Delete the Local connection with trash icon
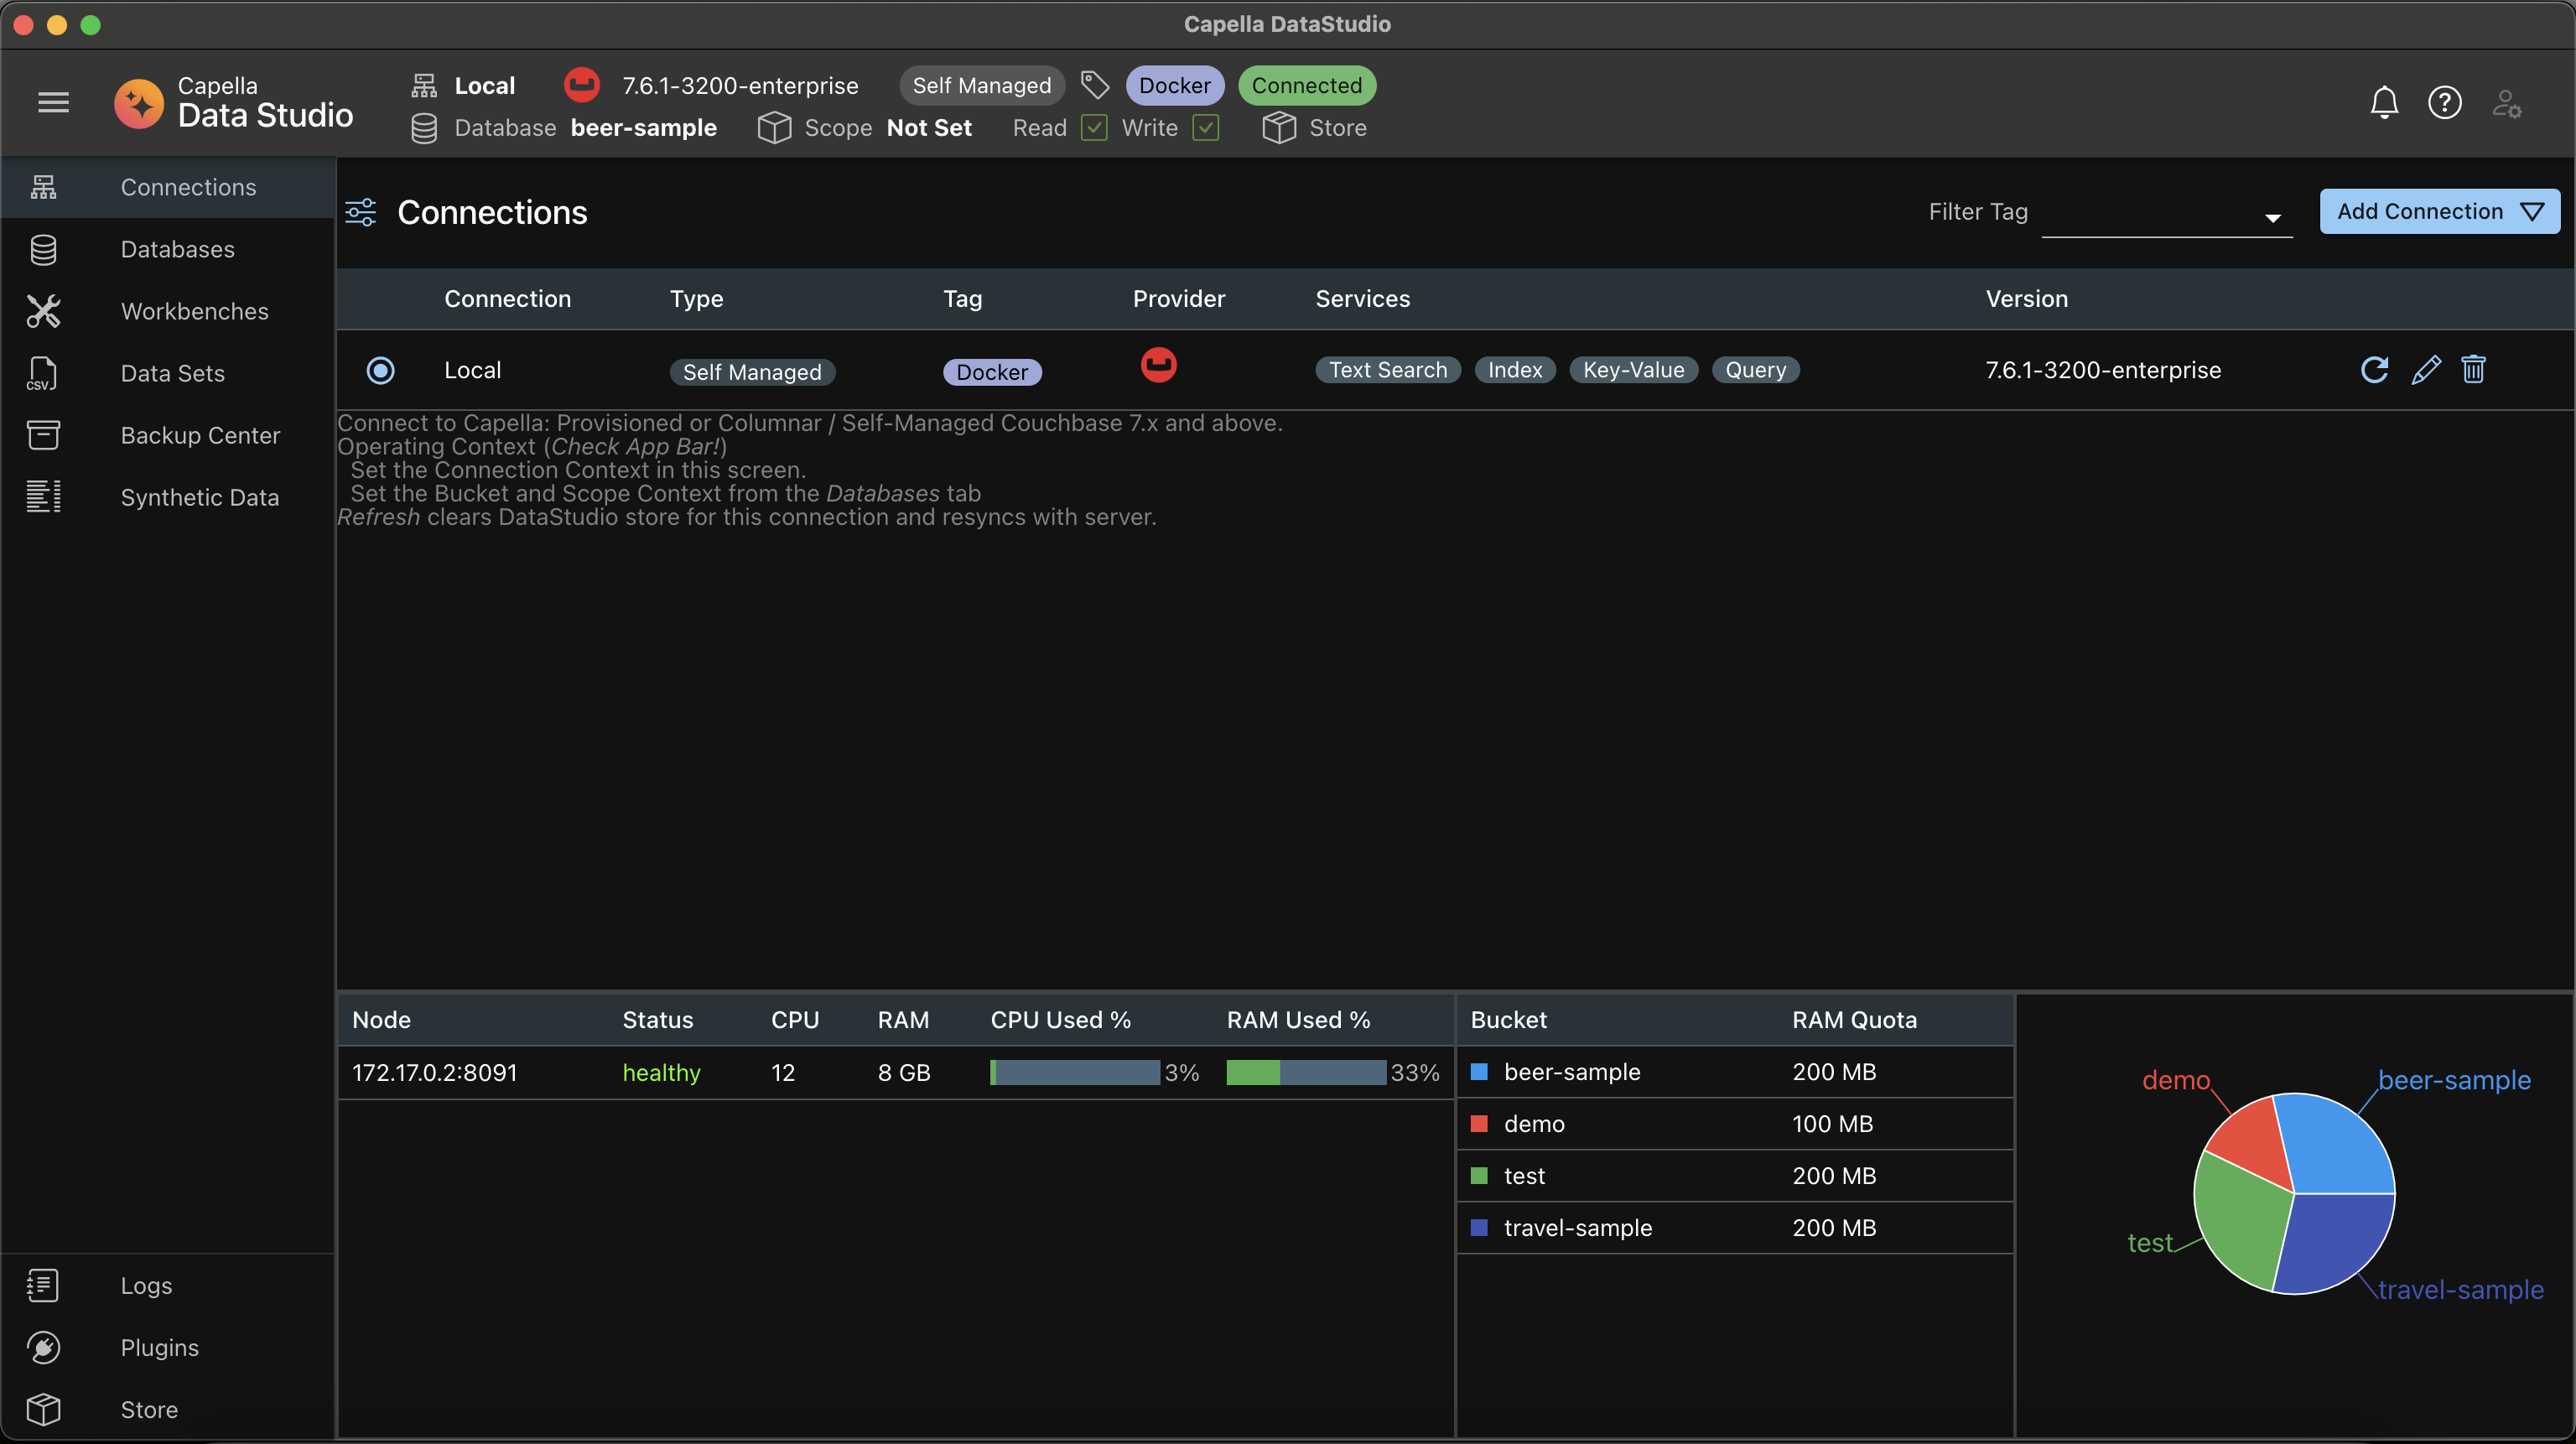Viewport: 2576px width, 1444px height. (x=2473, y=370)
